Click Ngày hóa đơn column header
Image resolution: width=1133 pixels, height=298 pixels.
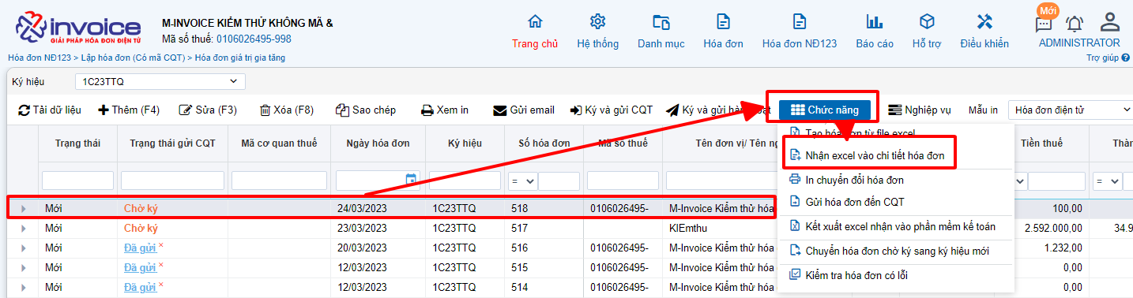pyautogui.click(x=378, y=143)
